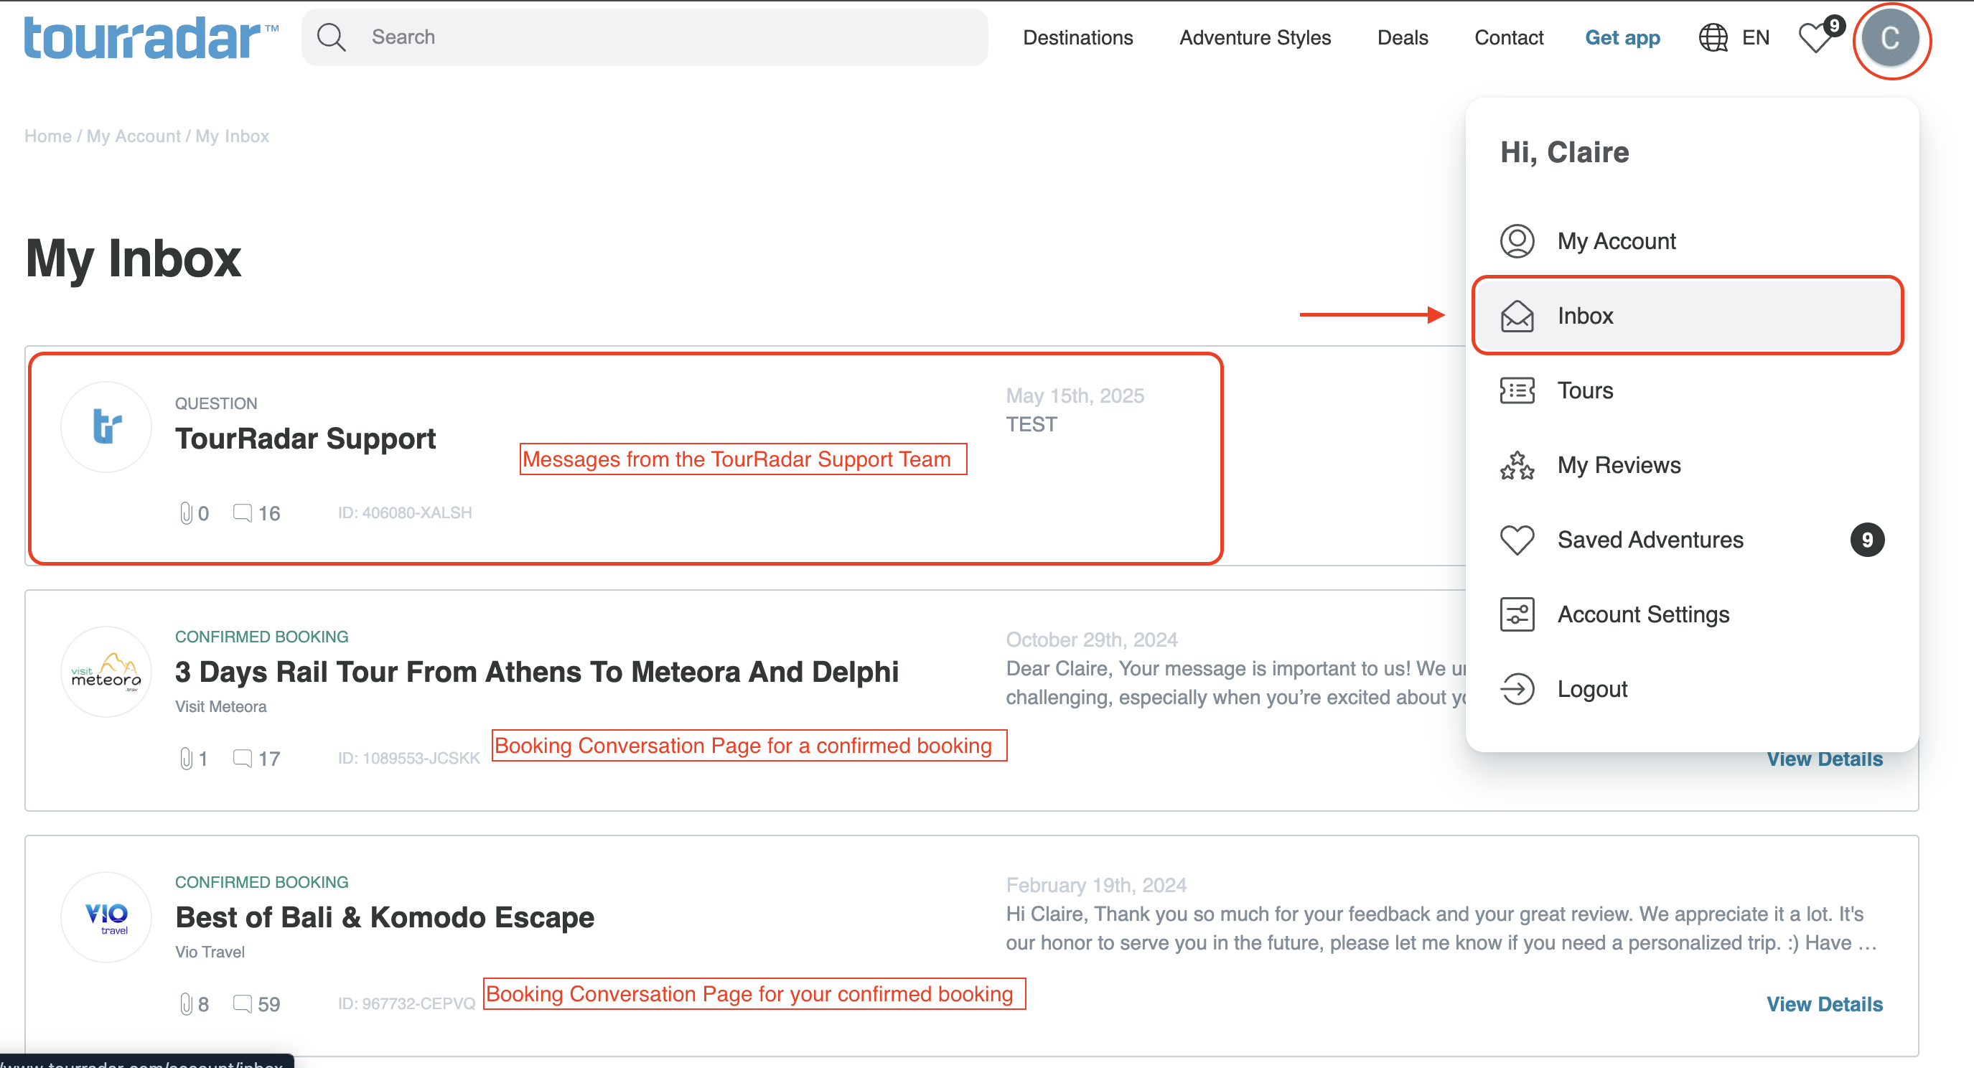Click the ID: 967732-CEPVQ text
1974x1068 pixels.
pos(406,1003)
